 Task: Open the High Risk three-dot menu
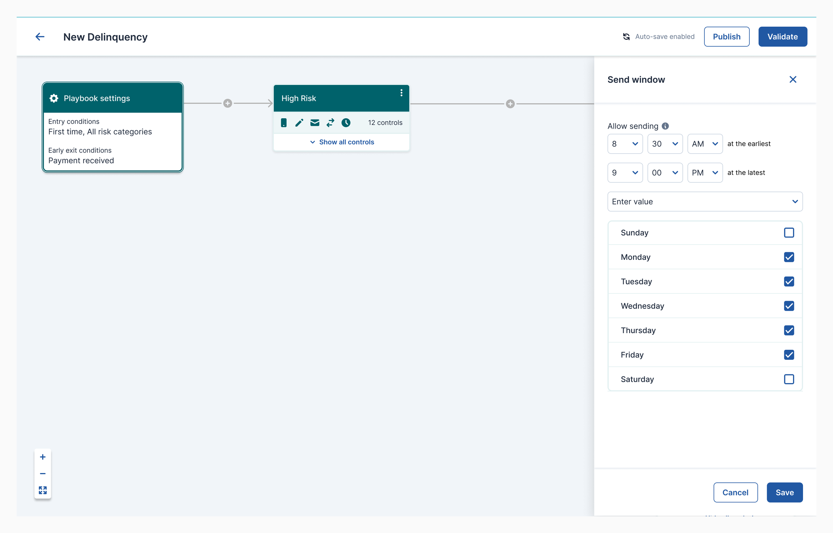pos(401,93)
